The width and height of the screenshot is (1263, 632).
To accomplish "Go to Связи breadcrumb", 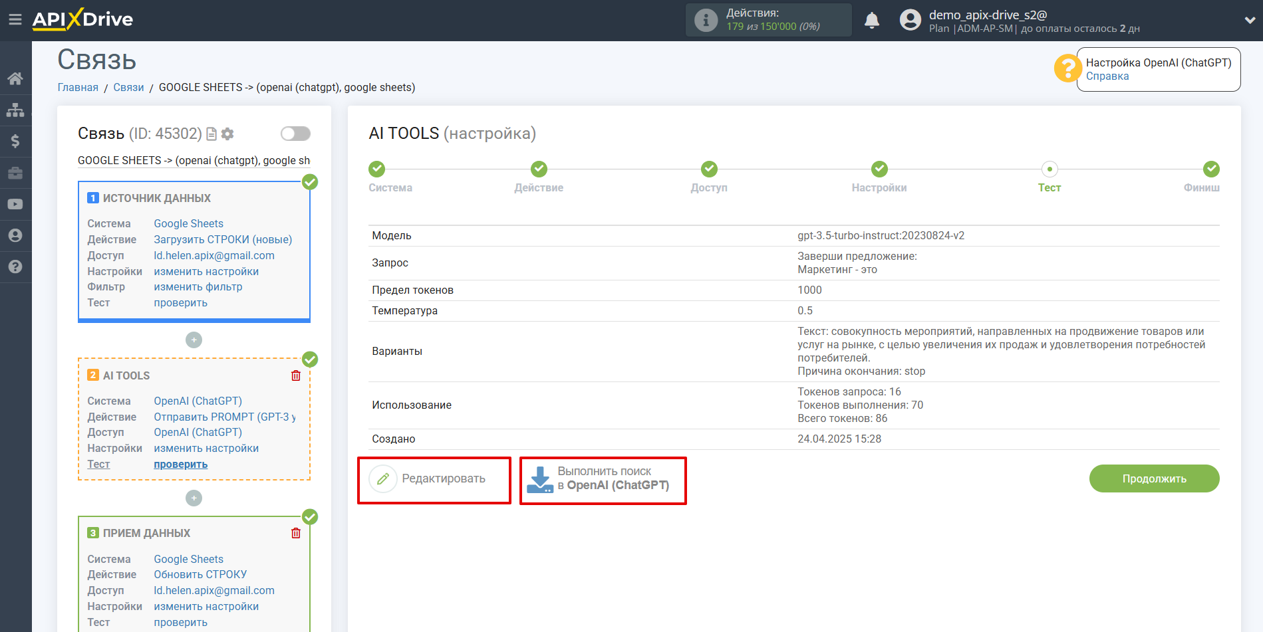I will coord(128,88).
